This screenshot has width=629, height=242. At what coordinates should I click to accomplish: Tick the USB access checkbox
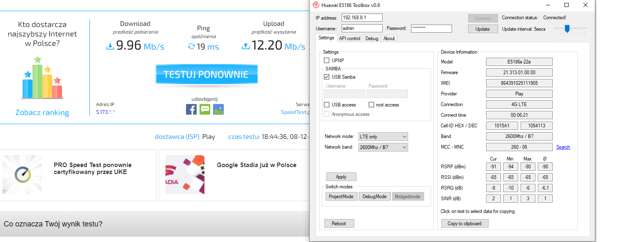coord(327,105)
